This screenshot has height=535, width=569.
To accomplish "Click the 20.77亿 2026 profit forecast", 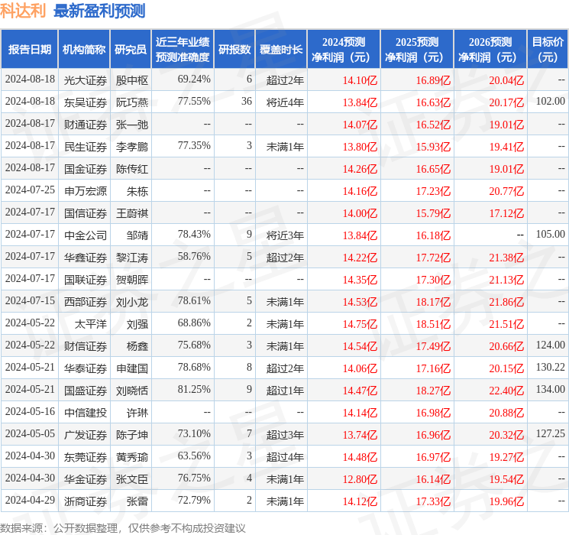I will point(506,191).
